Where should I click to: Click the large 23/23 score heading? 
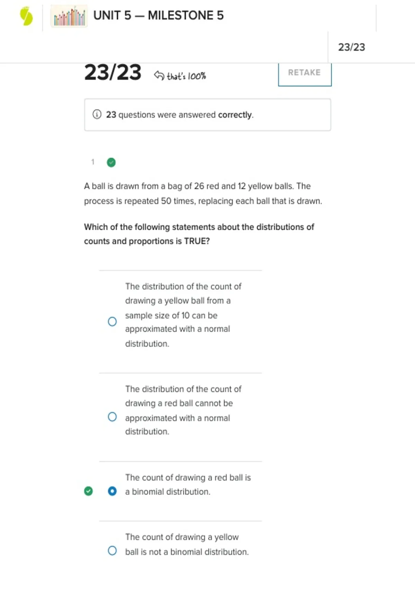[x=113, y=72]
